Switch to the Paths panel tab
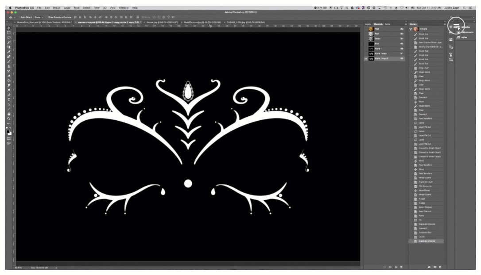The width and height of the screenshot is (481, 275). pos(388,24)
